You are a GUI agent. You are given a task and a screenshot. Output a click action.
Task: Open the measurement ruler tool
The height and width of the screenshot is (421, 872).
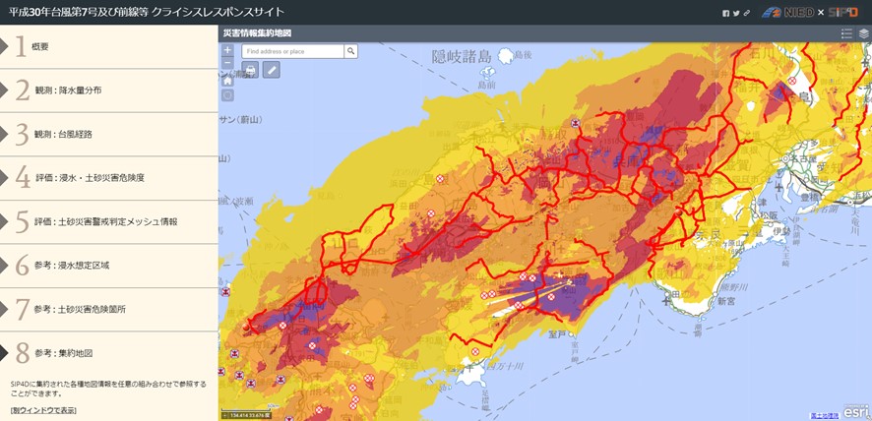(x=271, y=69)
